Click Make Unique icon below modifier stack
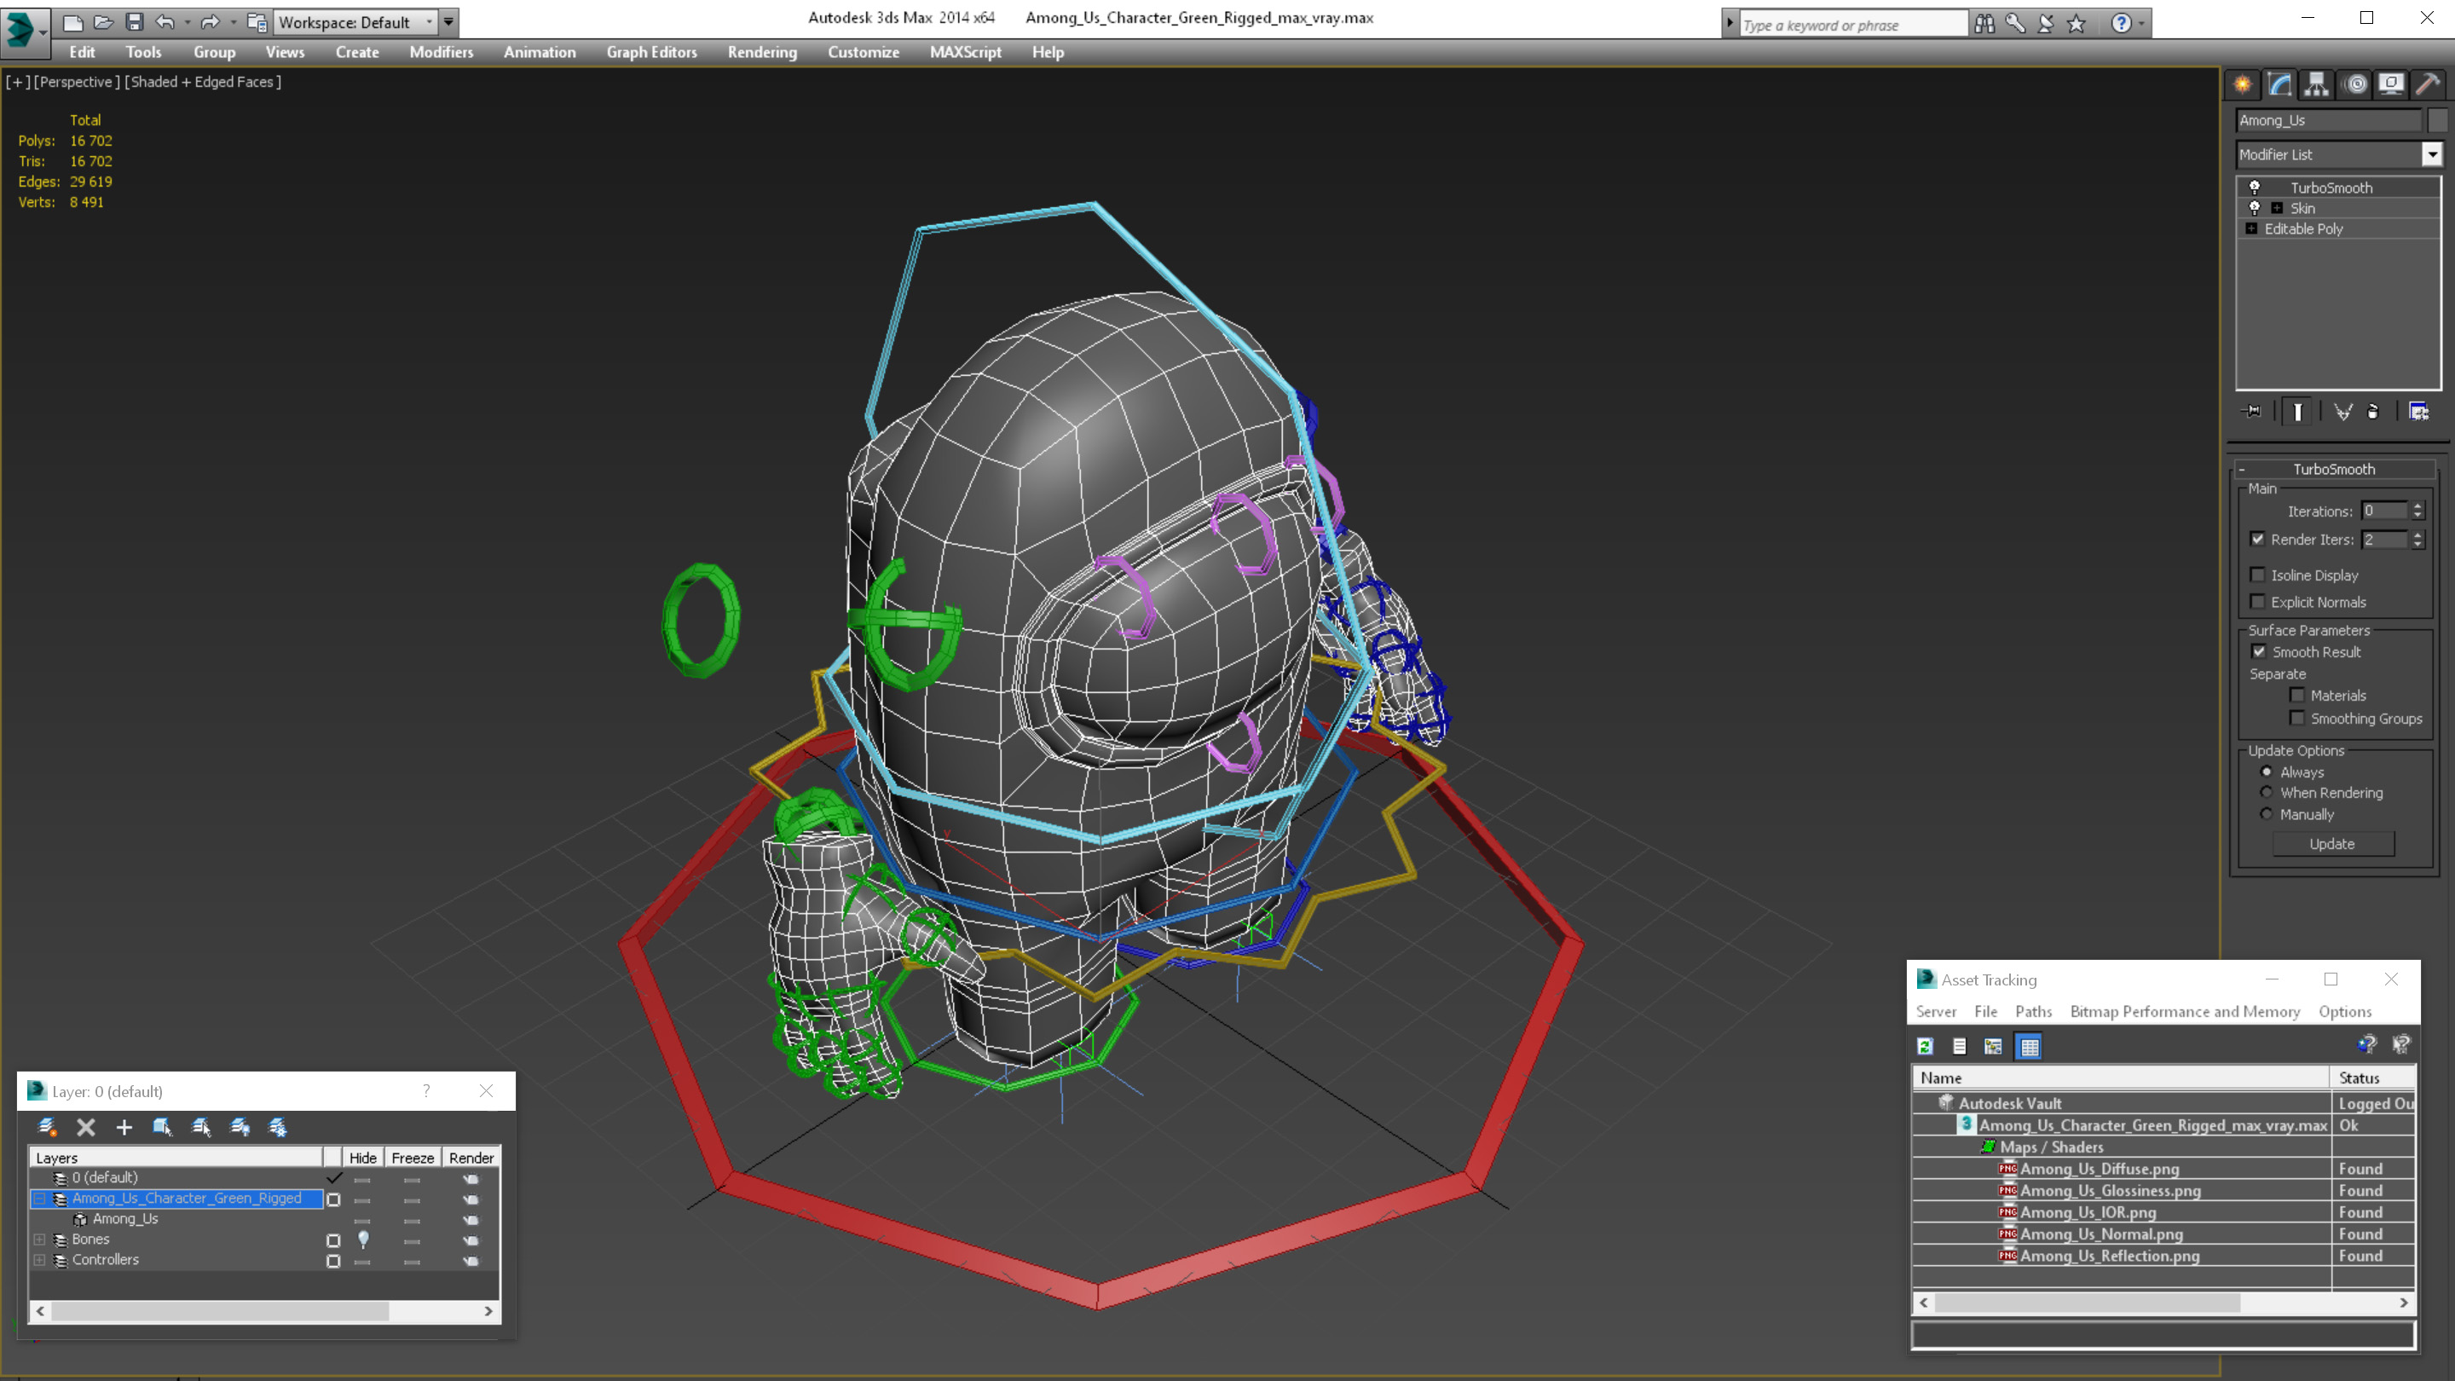The image size is (2455, 1381). pos(2342,412)
